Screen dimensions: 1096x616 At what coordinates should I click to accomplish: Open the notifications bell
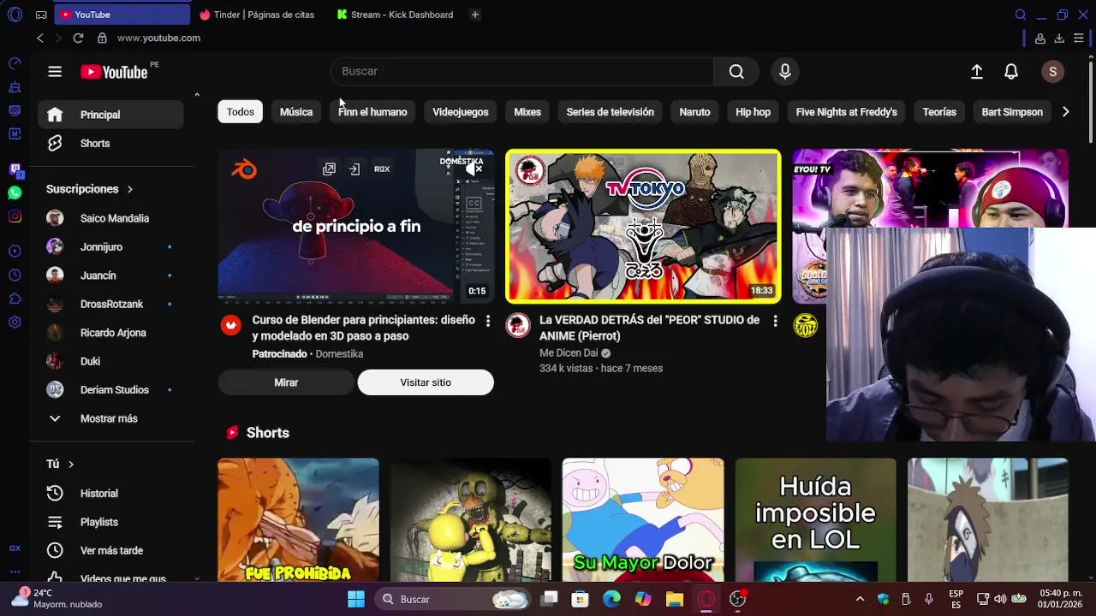pyautogui.click(x=1011, y=72)
